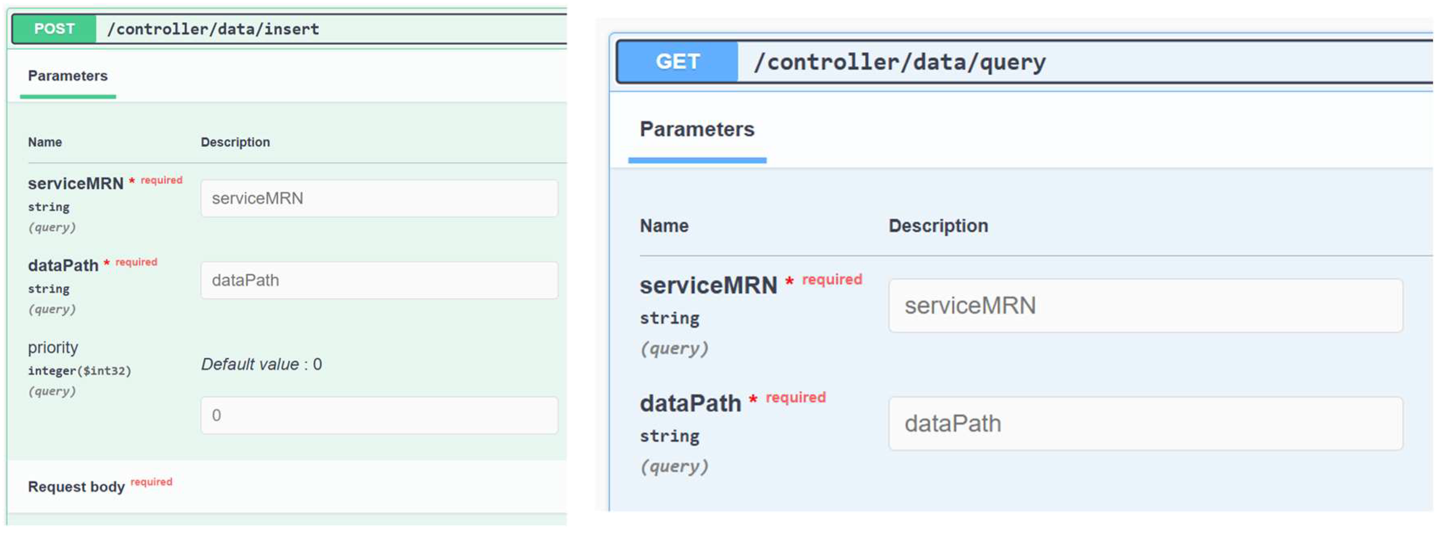Collapse the GET /controller/data/query operation
1441x534 pixels.
[1231, 61]
